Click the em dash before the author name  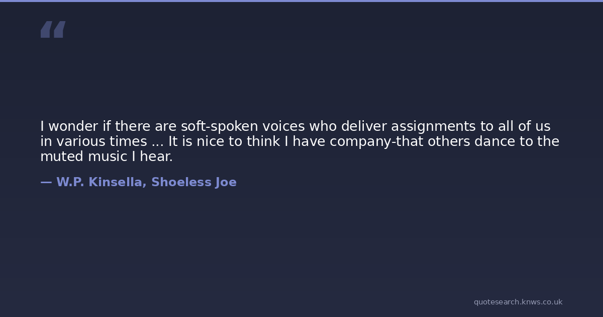point(46,182)
